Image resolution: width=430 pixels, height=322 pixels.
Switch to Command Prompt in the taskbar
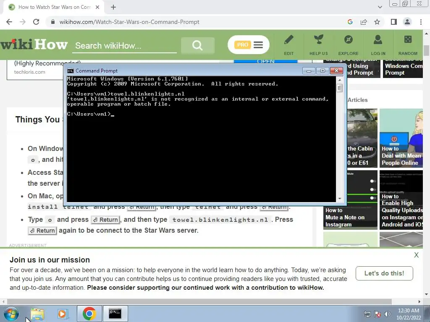pyautogui.click(x=115, y=314)
